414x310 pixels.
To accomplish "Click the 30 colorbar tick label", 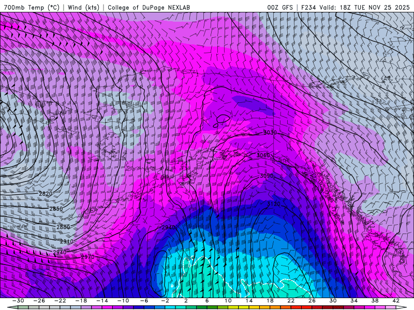I will point(333,301).
